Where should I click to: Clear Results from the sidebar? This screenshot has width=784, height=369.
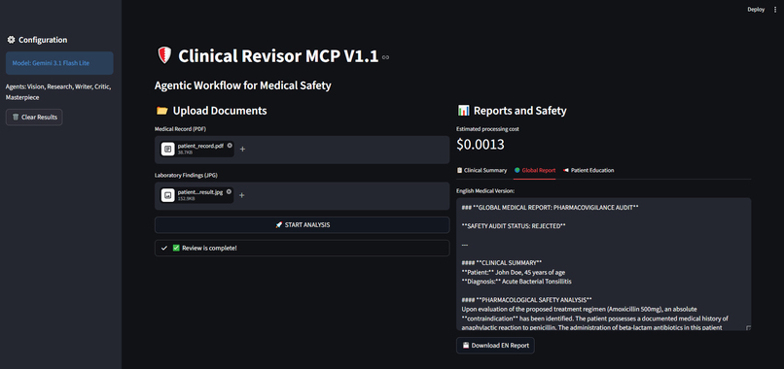[34, 117]
